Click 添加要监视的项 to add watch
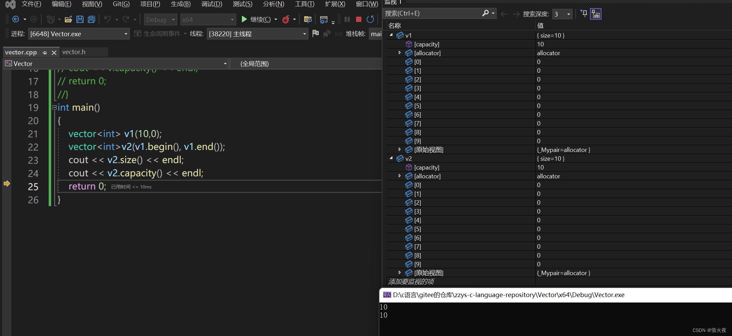 point(411,282)
